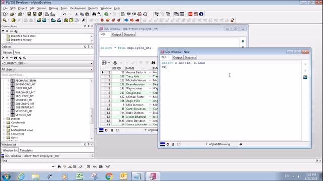Click the binoculars icon in the Find bar
The width and height of the screenshot is (323, 181).
[x=59, y=167]
